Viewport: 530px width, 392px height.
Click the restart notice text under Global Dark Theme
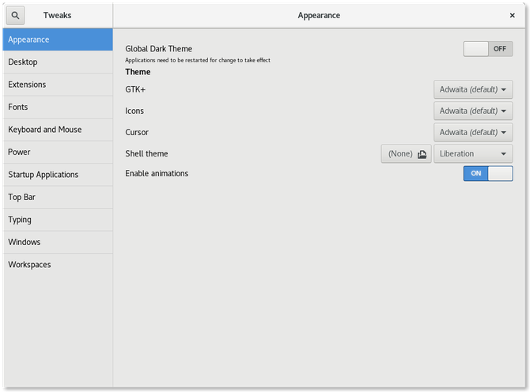(198, 60)
